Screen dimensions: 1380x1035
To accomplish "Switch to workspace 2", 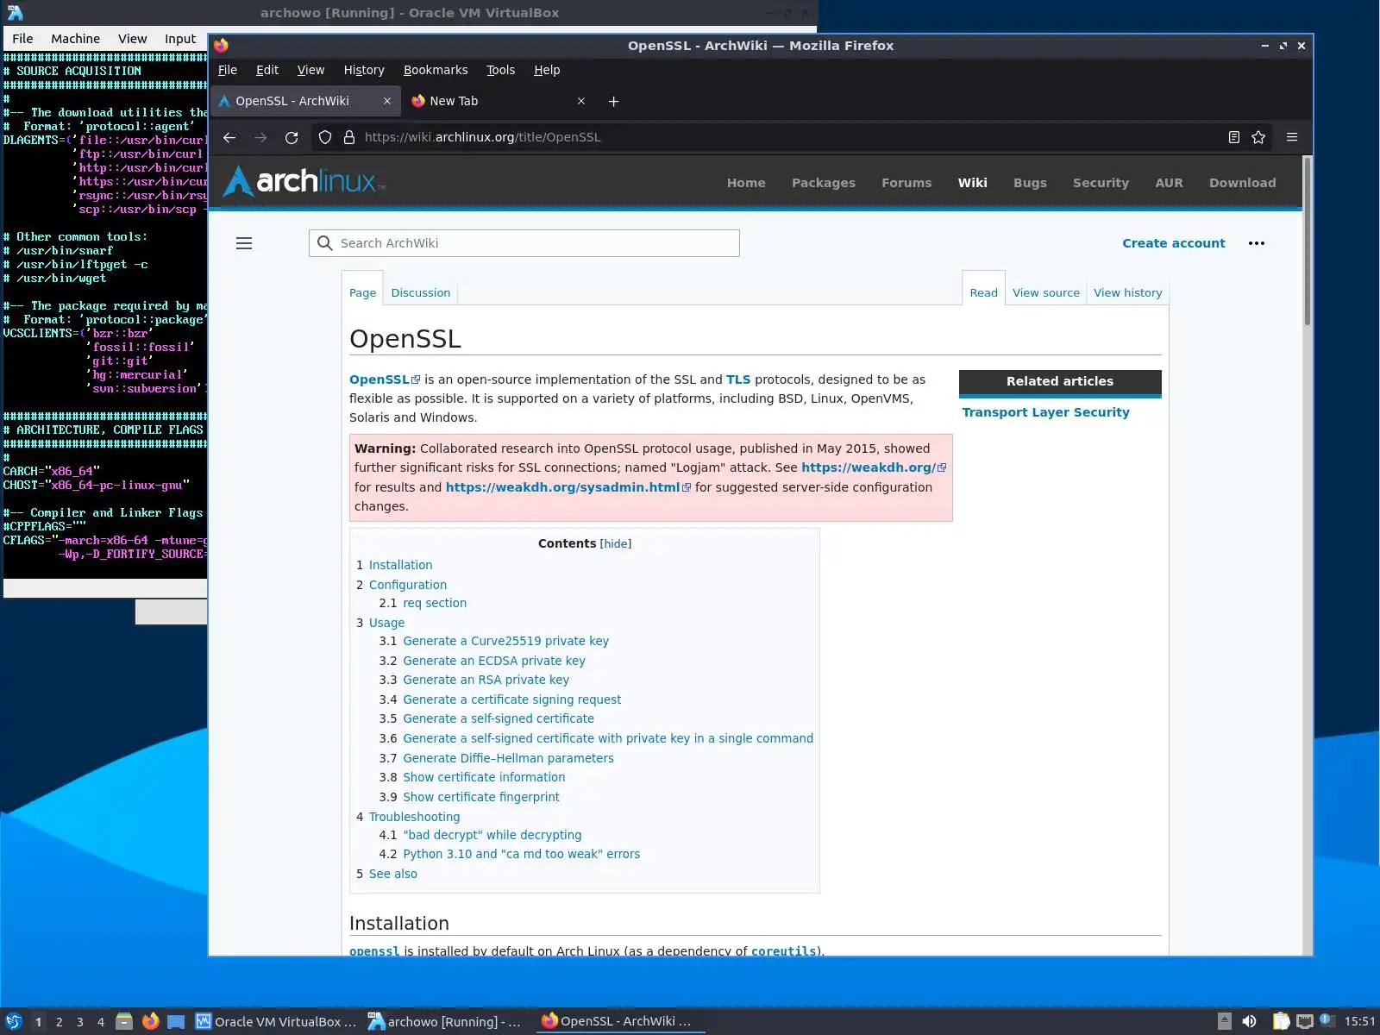I will (x=59, y=1021).
